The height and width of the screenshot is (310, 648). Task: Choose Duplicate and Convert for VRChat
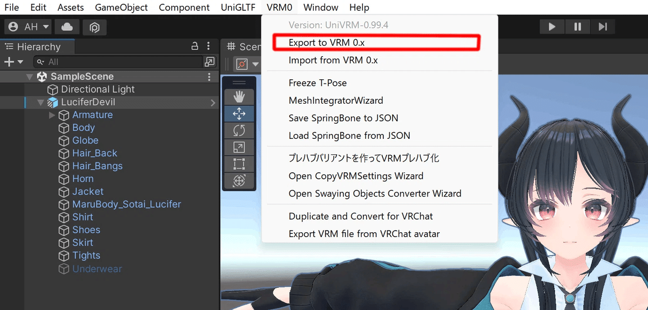pos(361,216)
